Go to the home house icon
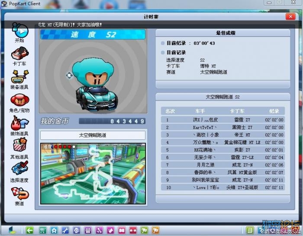 pos(54,230)
